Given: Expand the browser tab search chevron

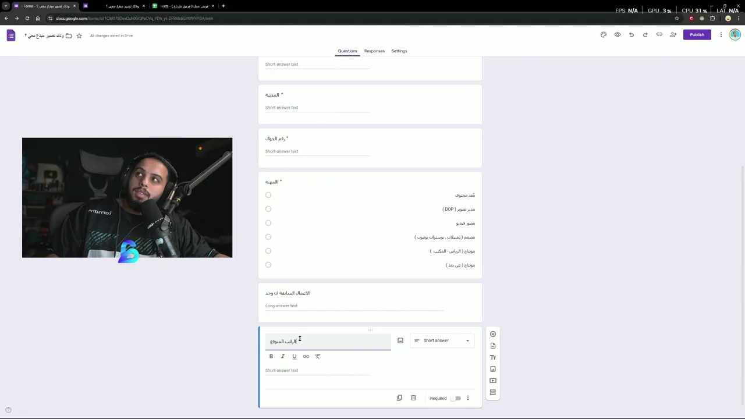Looking at the screenshot, I should point(6,6).
